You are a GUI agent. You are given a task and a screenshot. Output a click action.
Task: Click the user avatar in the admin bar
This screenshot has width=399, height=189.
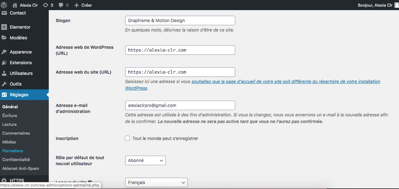pos(397,5)
